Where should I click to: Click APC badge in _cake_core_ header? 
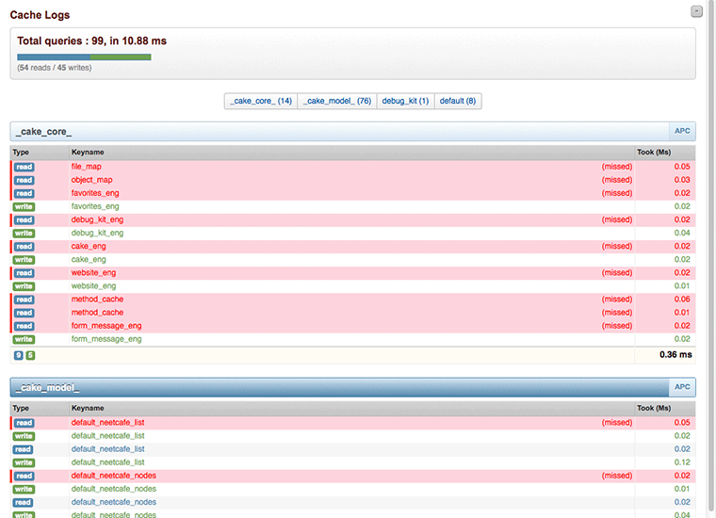[x=682, y=131]
